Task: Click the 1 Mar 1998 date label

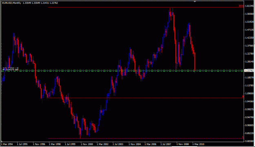Action: (55, 144)
